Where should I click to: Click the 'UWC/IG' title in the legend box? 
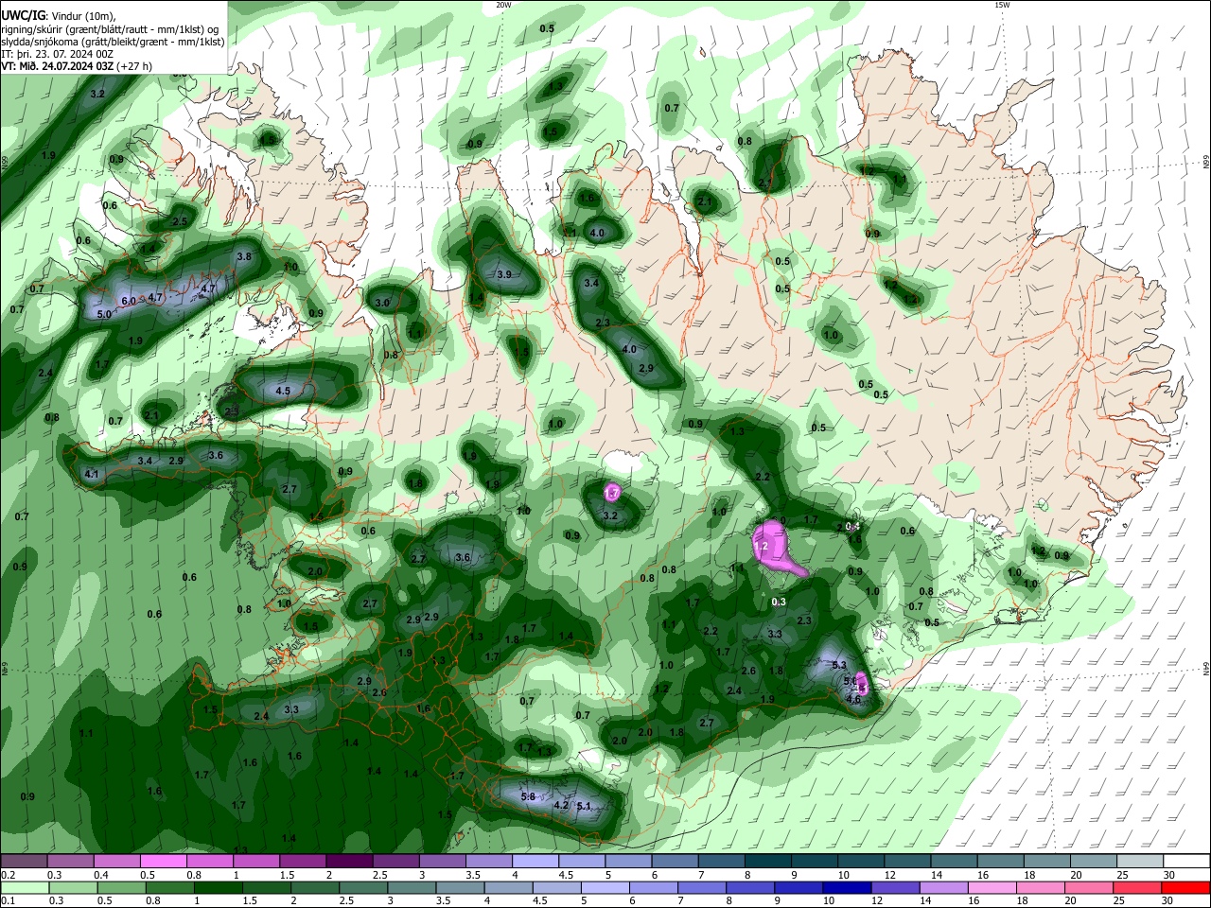point(24,15)
